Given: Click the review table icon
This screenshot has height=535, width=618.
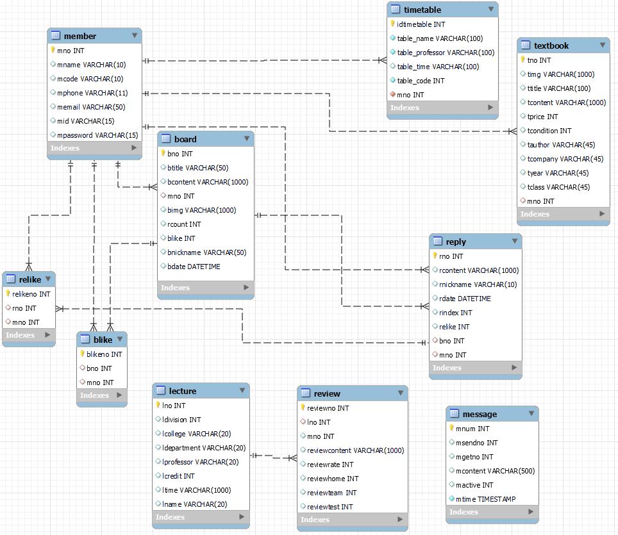Looking at the screenshot, I should click(x=305, y=393).
